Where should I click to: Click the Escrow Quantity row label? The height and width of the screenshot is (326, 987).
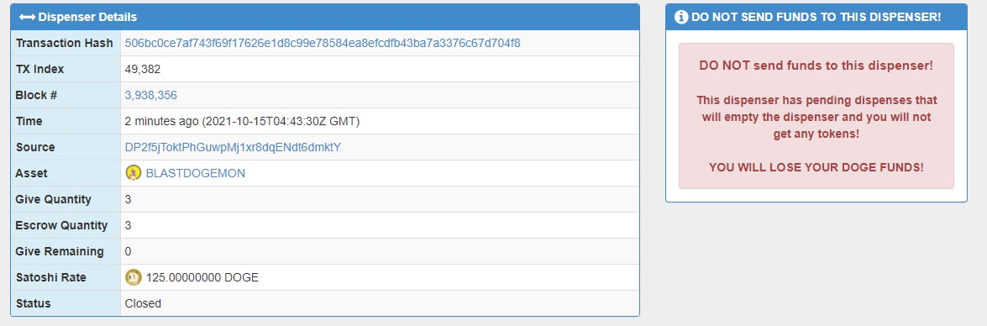(x=61, y=225)
